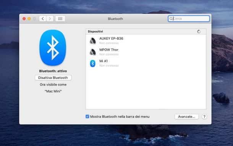This screenshot has height=146, width=233.
Task: Click the large Bluetooth logo
Action: coord(53,48)
